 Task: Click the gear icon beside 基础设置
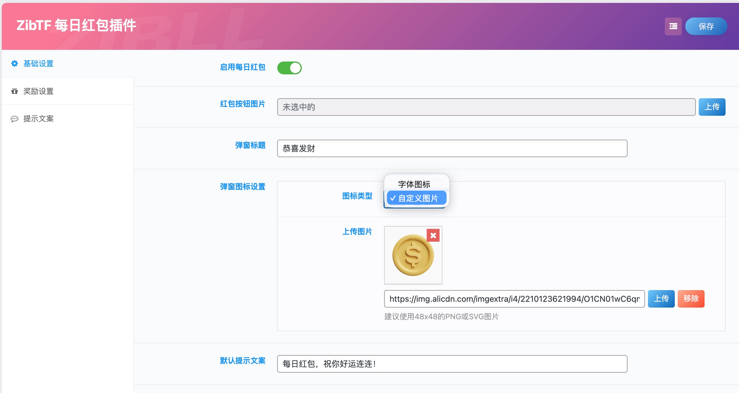(14, 64)
